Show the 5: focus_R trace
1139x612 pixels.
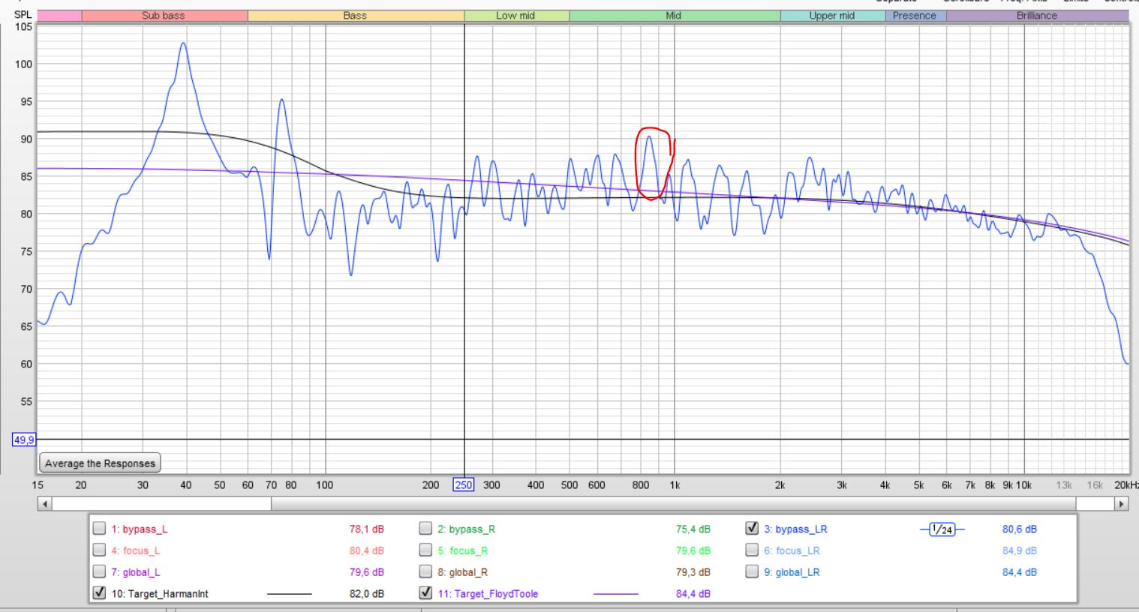(425, 550)
